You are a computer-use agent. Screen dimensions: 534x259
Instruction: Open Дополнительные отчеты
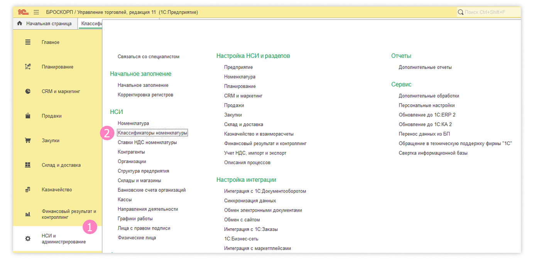(x=425, y=67)
